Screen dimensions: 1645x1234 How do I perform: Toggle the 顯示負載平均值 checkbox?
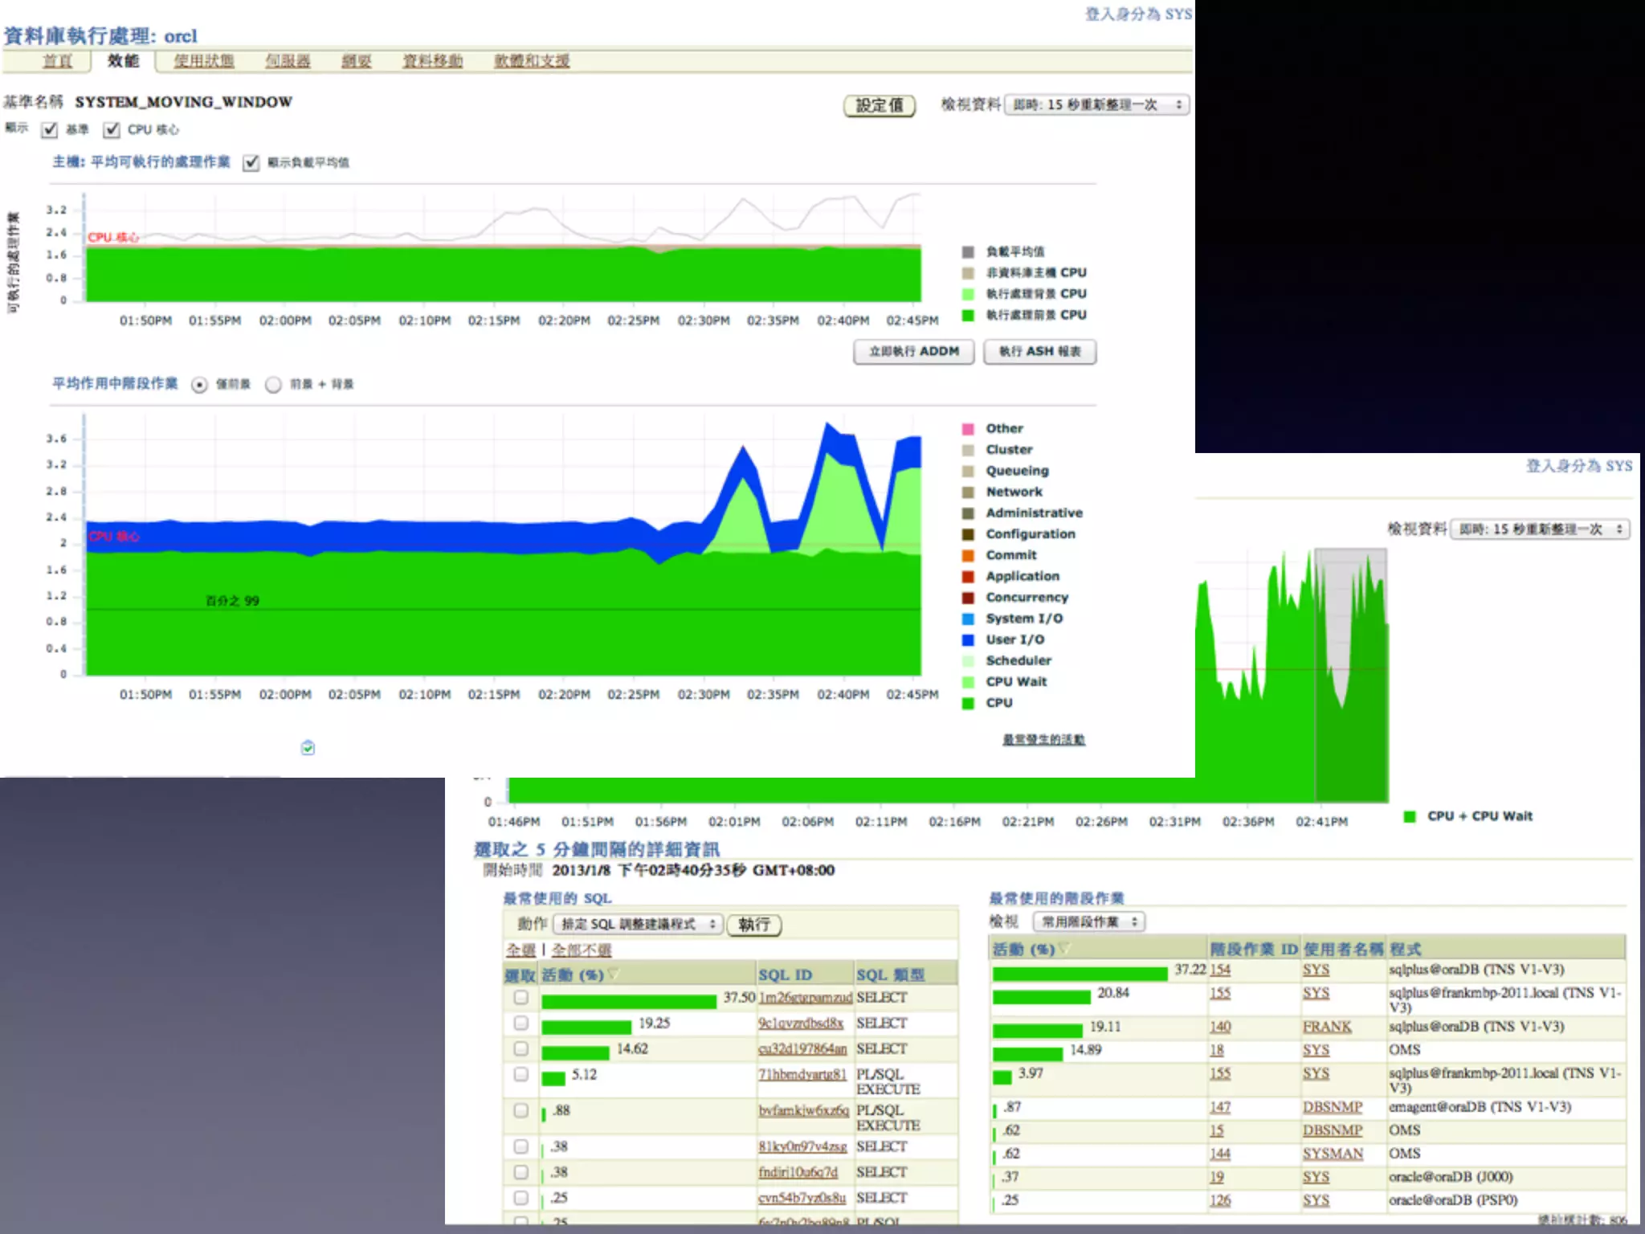click(251, 162)
